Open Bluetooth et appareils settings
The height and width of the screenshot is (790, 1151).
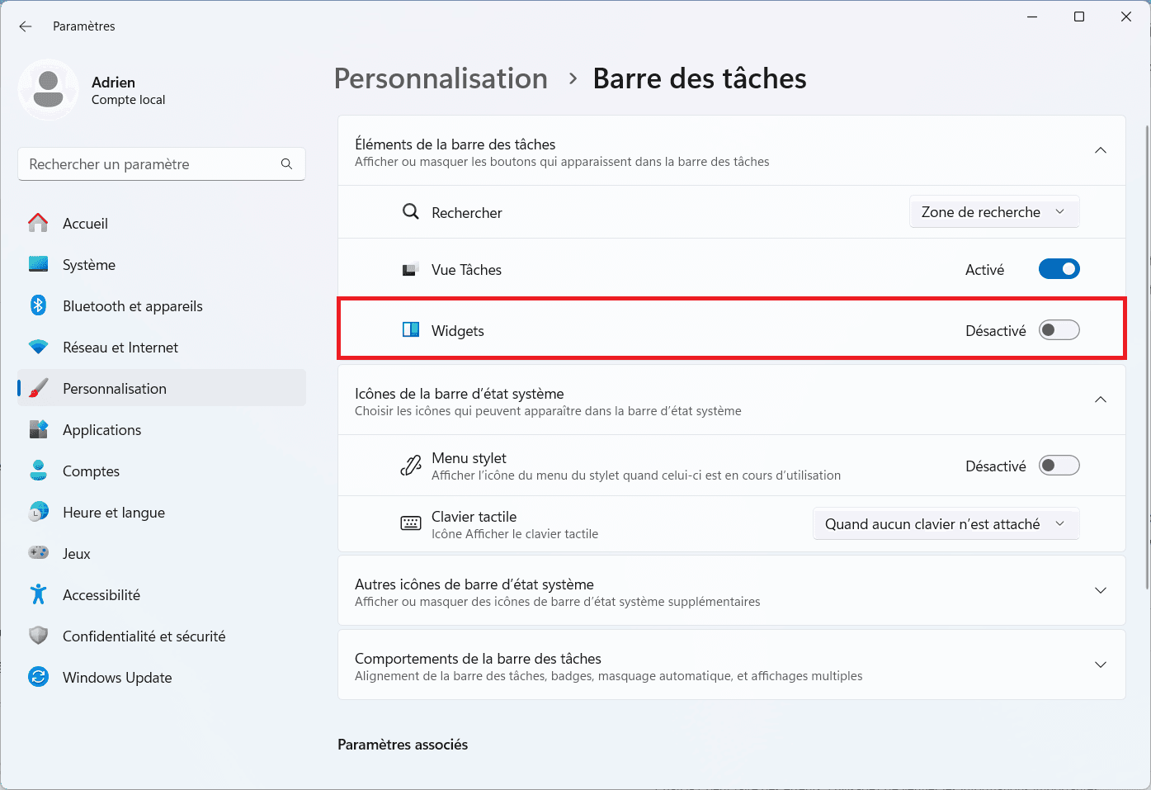coord(162,305)
